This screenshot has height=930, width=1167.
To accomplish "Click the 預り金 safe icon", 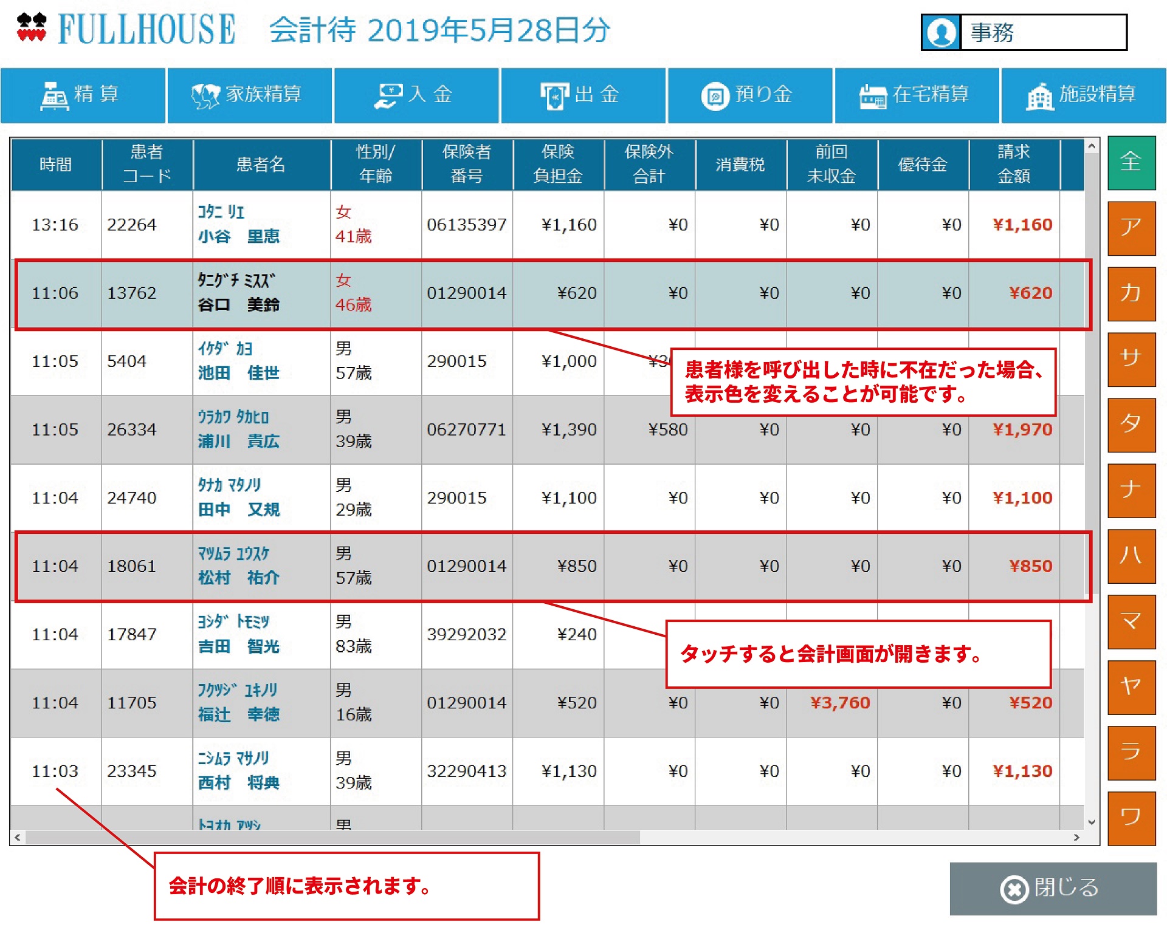I will click(715, 96).
